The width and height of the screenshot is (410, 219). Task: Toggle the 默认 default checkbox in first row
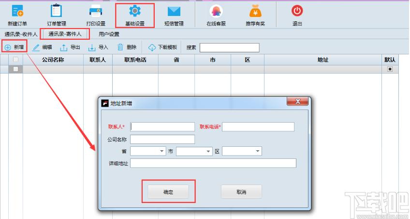(390, 69)
